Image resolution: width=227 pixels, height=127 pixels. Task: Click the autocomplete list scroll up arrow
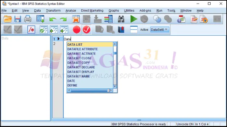[x=115, y=44]
